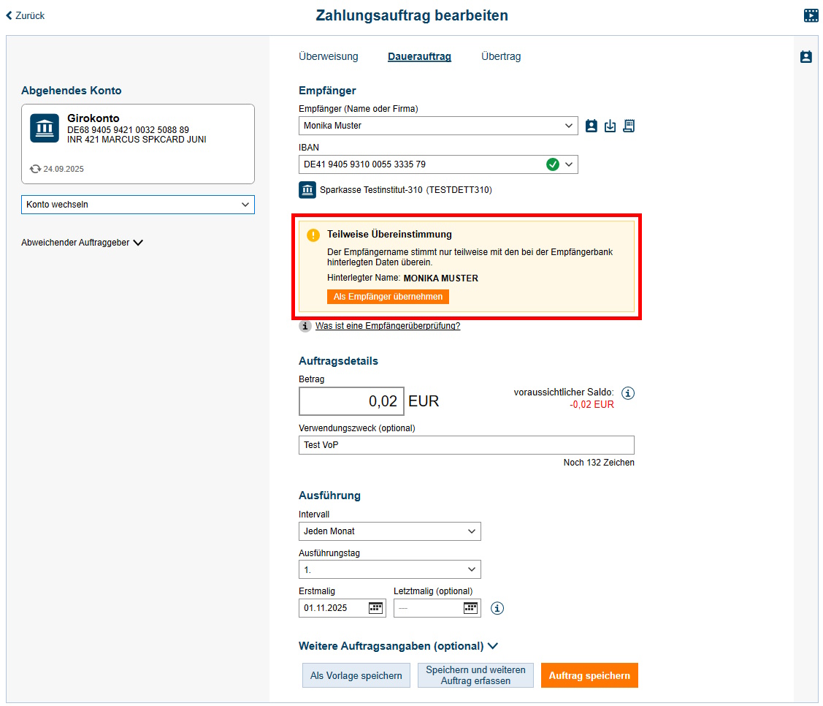Open the Konto wechseln dropdown

(138, 205)
